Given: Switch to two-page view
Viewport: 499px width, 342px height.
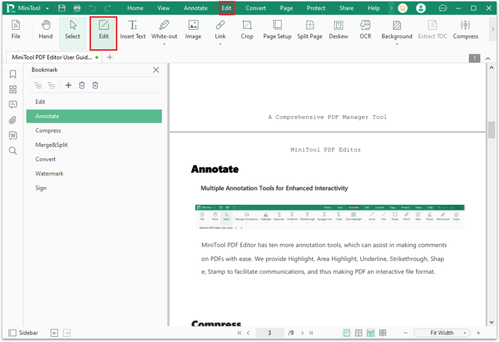Looking at the screenshot, I should point(359,333).
